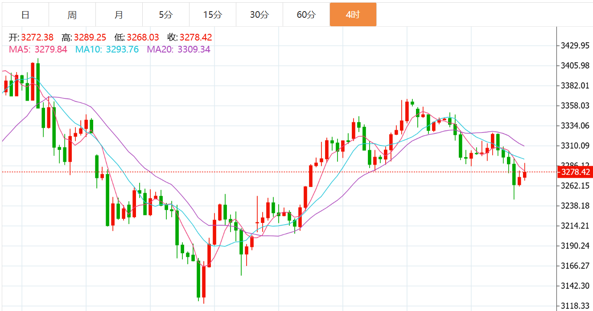Click the MA20 value 3309.34 label
Image resolution: width=593 pixels, height=311 pixels.
point(194,49)
